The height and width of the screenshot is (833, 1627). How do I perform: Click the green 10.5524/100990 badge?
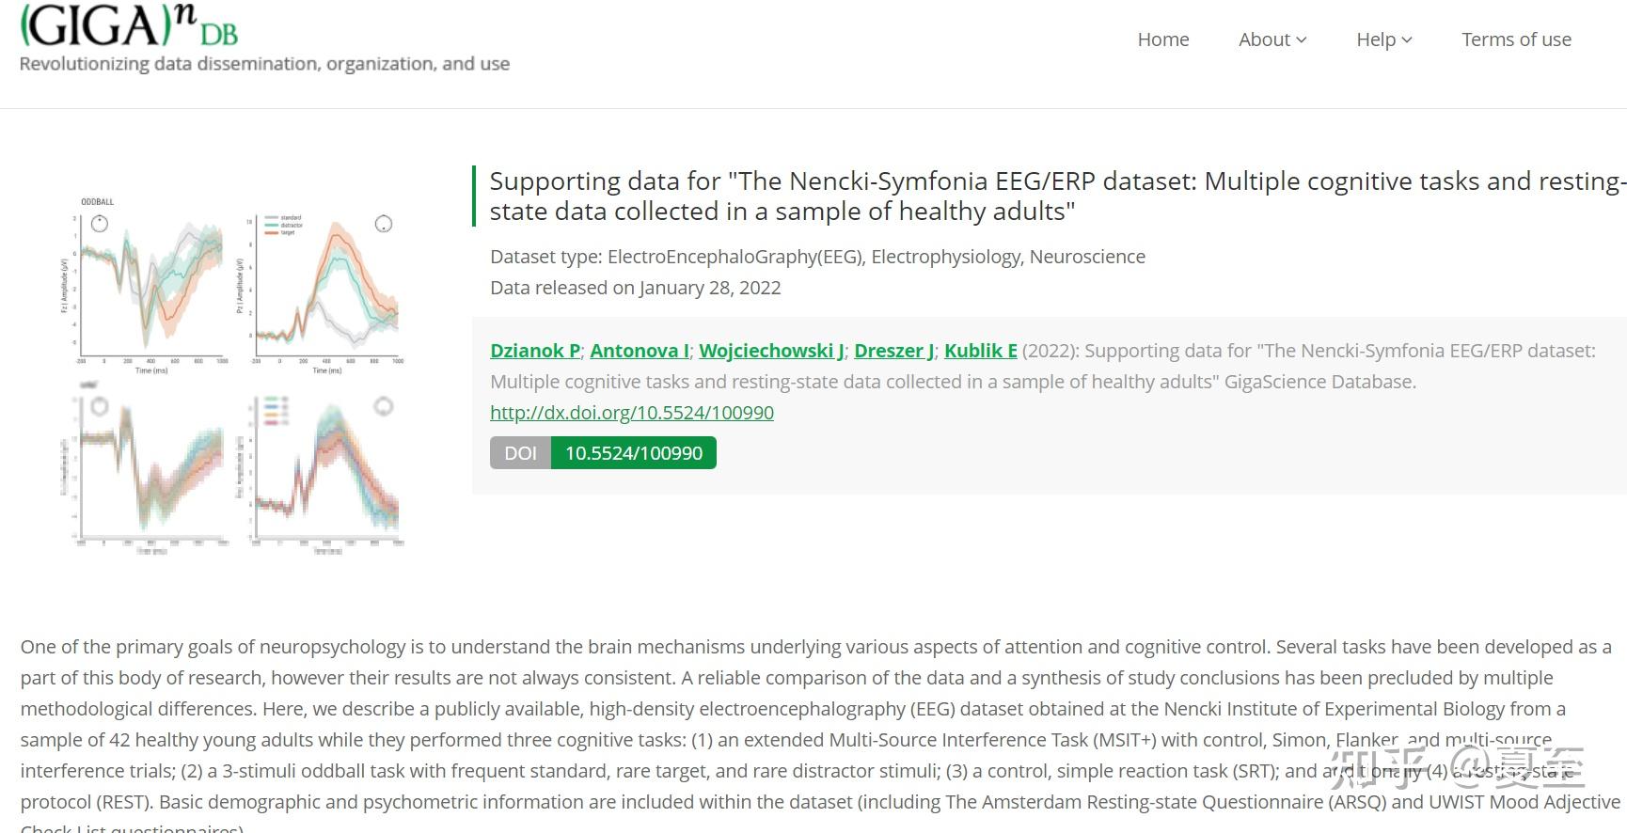tap(634, 453)
